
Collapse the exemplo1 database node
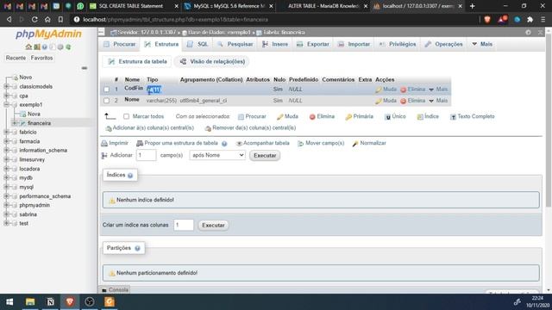pos(6,105)
